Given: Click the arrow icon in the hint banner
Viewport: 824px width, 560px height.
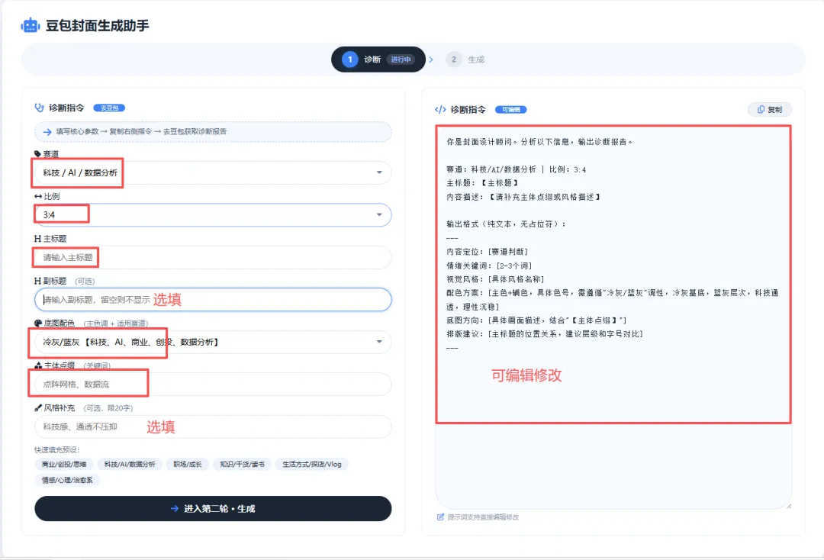Looking at the screenshot, I should click(x=47, y=132).
